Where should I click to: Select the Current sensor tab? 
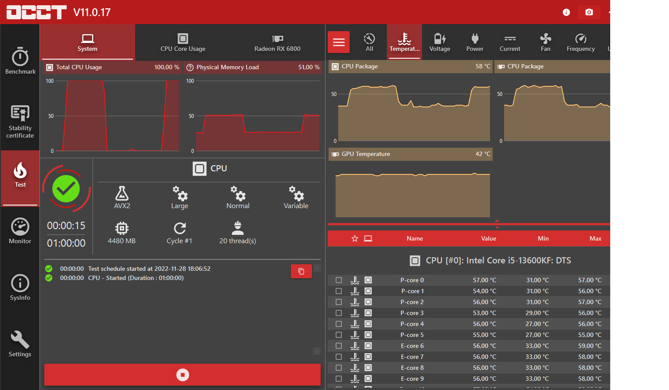pyautogui.click(x=510, y=43)
